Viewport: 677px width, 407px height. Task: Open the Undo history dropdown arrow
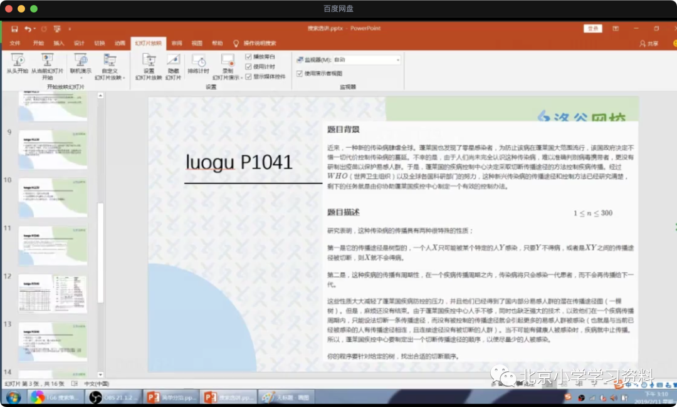34,29
